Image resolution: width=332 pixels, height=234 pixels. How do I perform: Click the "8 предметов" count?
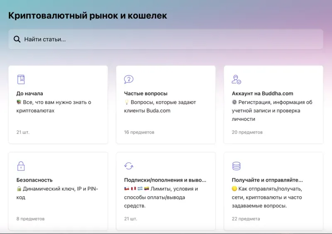click(x=30, y=219)
